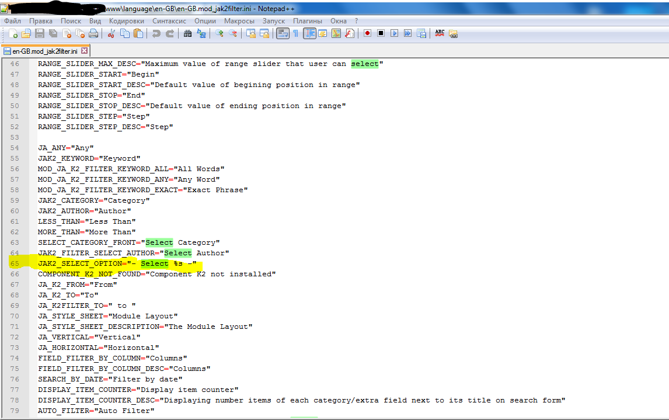Click line DISPLAY_ITEM_COUNTER="Display item counter"

tap(138, 390)
